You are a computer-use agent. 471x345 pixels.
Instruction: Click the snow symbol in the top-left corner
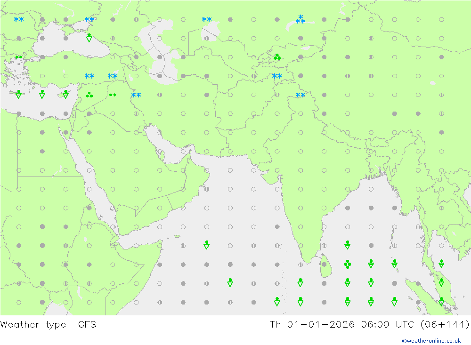pos(19,19)
